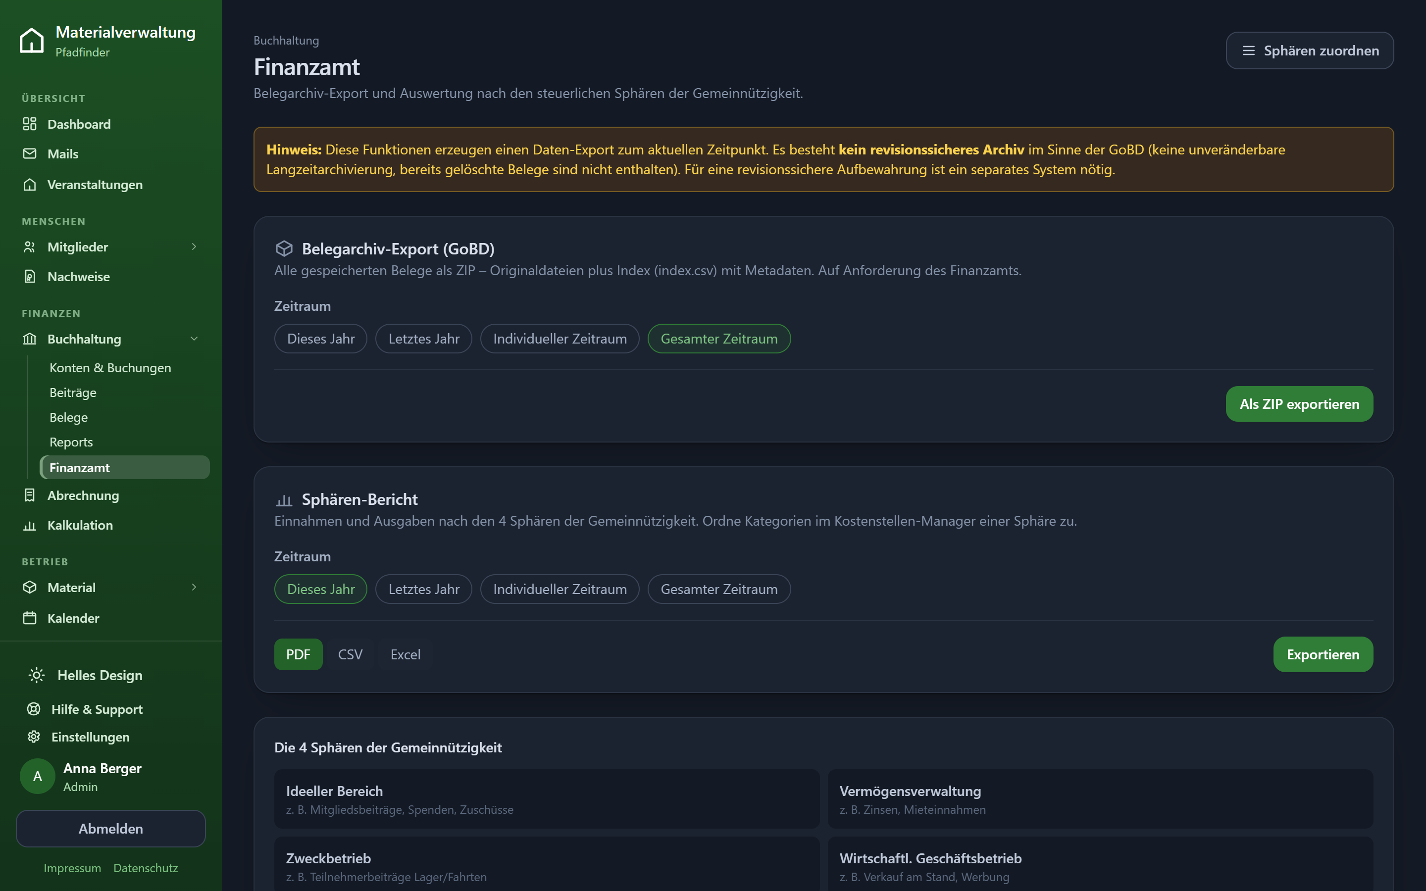Switch theme with Helles Design sun toggle
1426x891 pixels.
pos(37,675)
